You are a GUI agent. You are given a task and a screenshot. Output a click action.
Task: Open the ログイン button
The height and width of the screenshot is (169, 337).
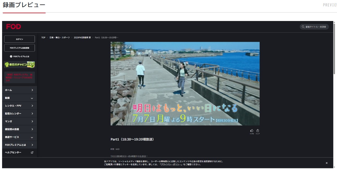click(20, 39)
